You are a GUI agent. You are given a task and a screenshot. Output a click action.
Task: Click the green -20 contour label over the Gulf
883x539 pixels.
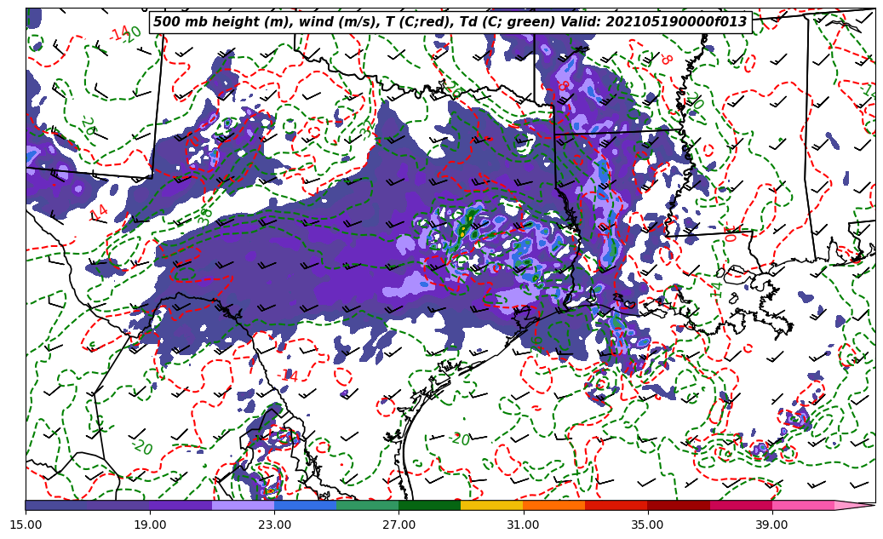(x=460, y=439)
